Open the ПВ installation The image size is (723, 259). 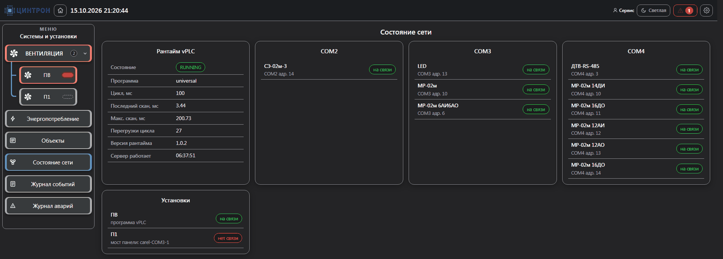coord(48,75)
